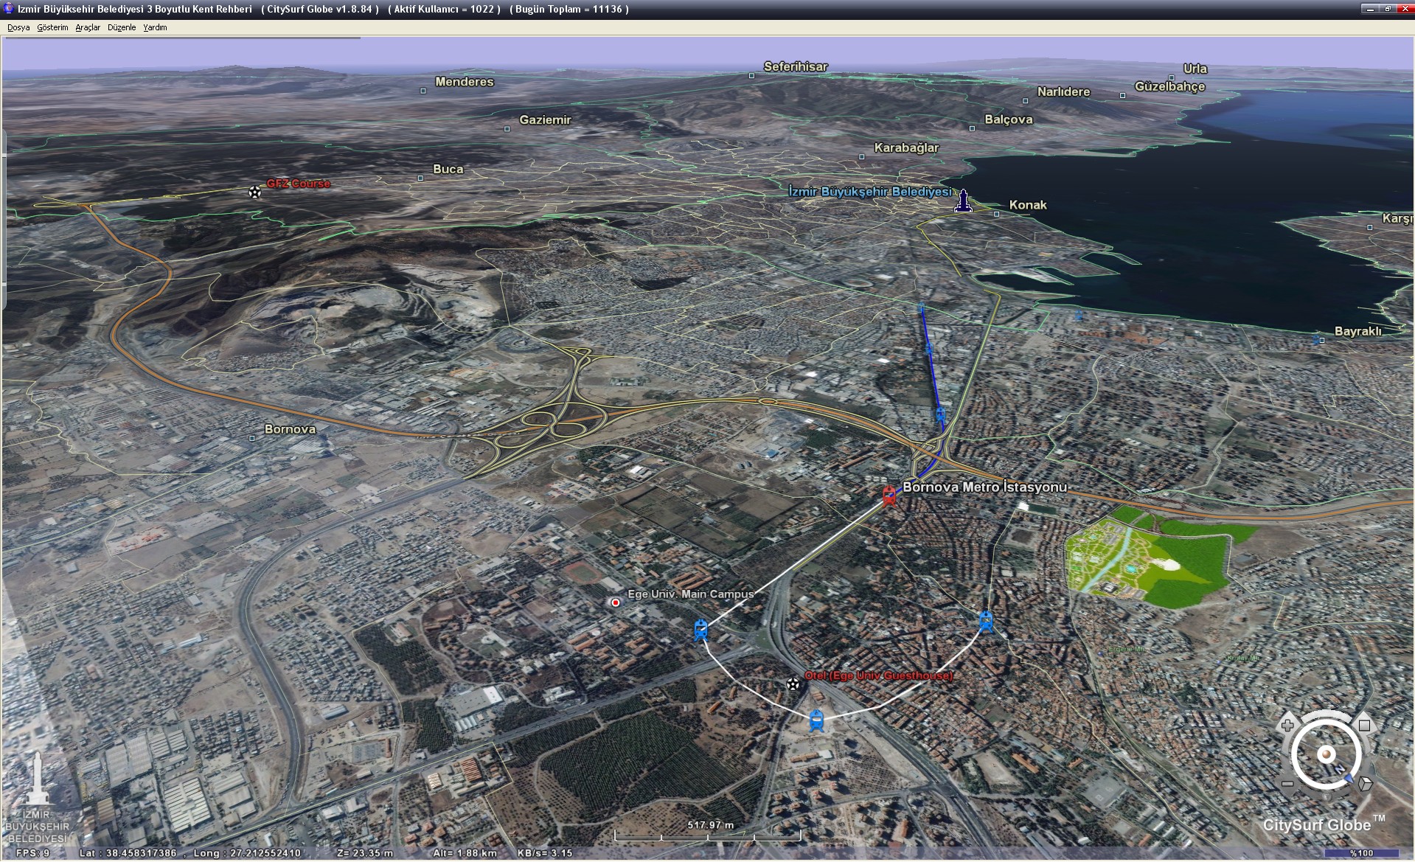Click the zoom in plus navigation button
The image size is (1415, 862).
click(x=1287, y=725)
